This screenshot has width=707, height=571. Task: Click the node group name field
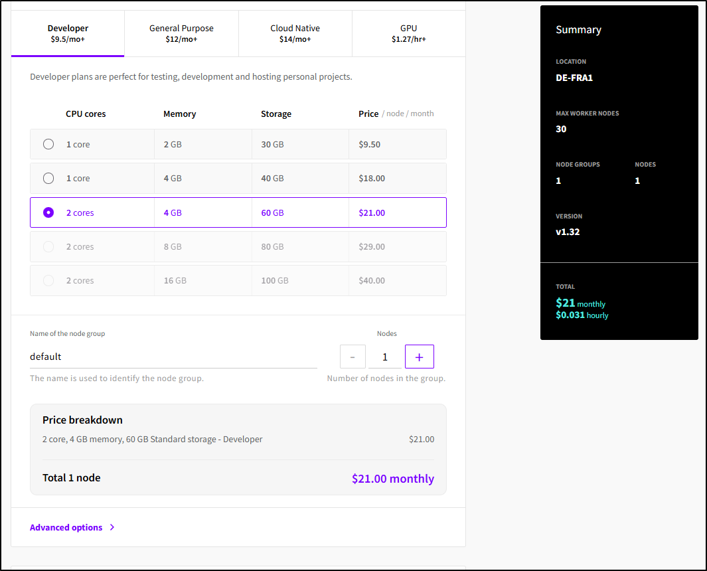coord(173,357)
